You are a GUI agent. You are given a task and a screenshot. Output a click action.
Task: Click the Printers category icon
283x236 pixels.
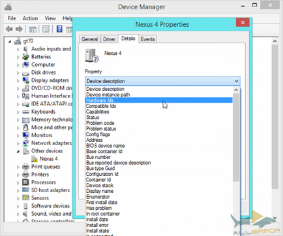click(x=25, y=175)
